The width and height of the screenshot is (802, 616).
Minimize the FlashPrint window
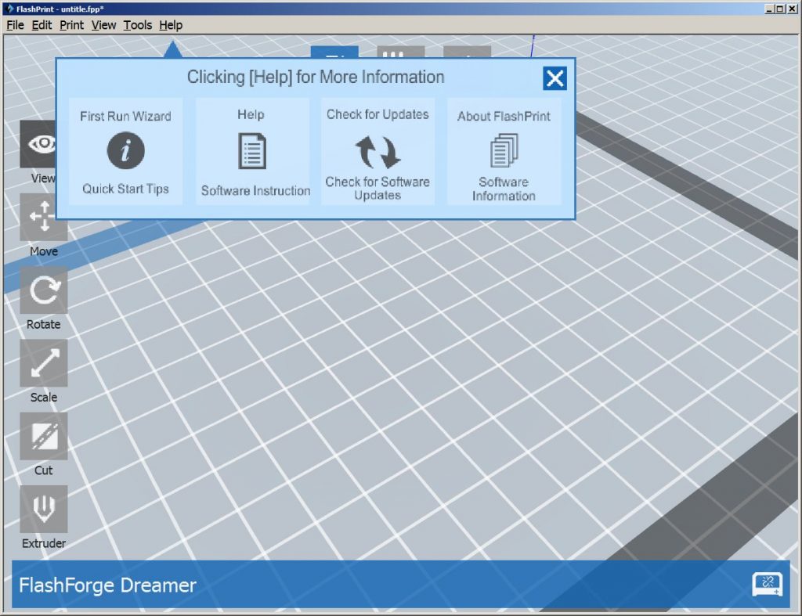pos(769,9)
